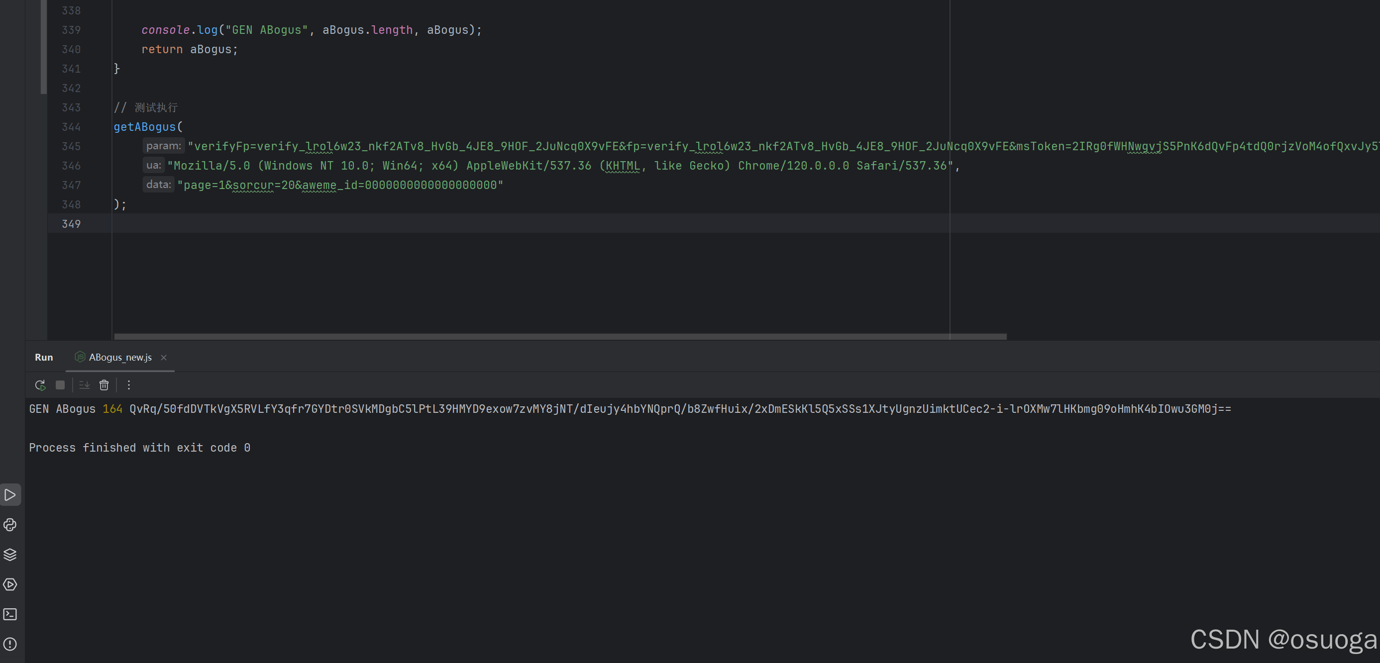Open the stacked-layers sidebar tool window
This screenshot has height=663, width=1380.
[10, 554]
